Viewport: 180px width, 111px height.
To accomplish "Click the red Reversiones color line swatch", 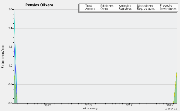I will (157, 9).
